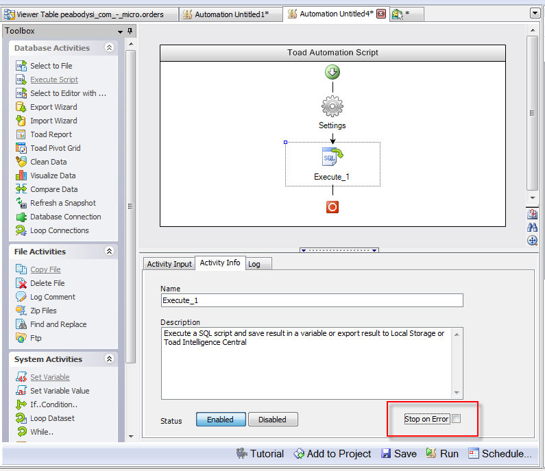Choose the Refresh a Snapshot activity

tap(56, 203)
